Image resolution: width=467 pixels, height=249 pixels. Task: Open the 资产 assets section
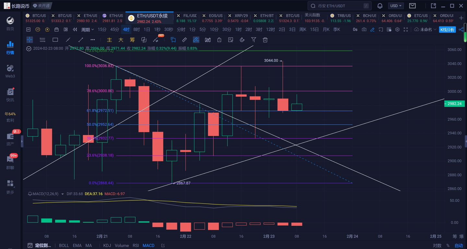coord(10,139)
